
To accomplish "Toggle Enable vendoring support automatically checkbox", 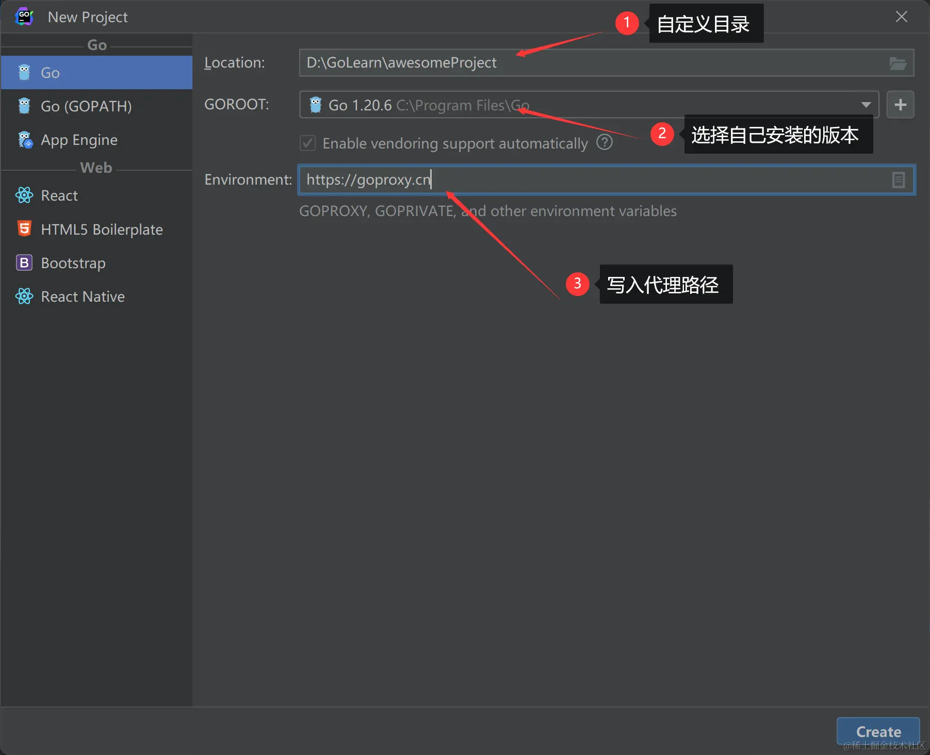I will [307, 143].
